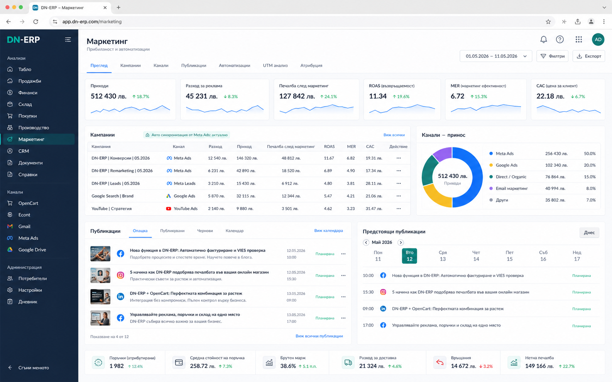Open the help question mark icon
This screenshot has width=612, height=382.
560,39
